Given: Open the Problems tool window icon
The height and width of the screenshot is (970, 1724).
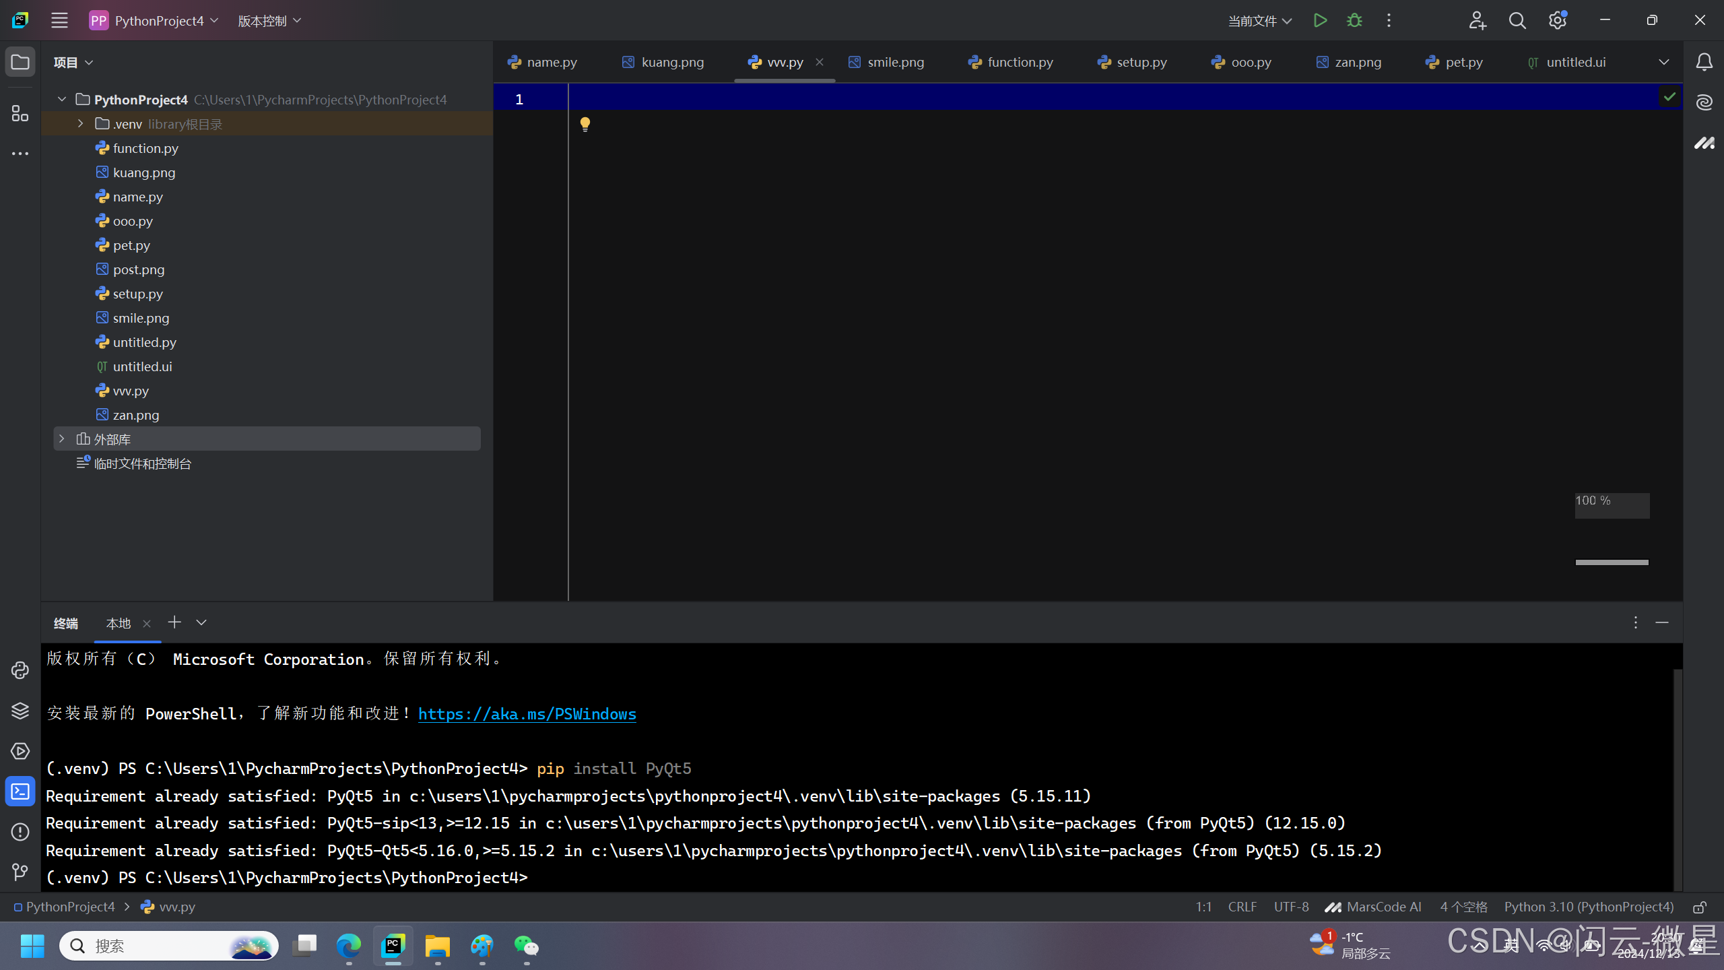Looking at the screenshot, I should click(20, 832).
